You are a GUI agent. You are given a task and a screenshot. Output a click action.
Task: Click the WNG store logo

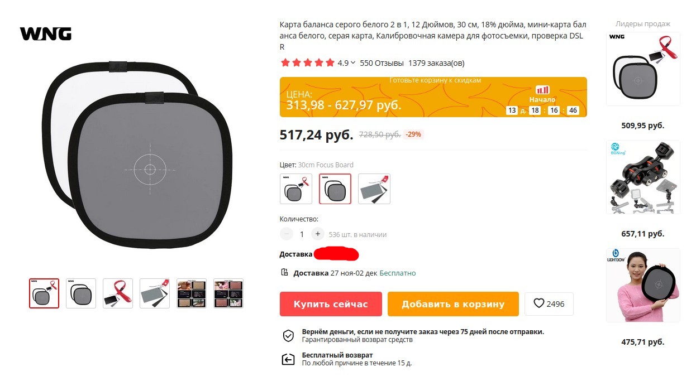tap(46, 33)
